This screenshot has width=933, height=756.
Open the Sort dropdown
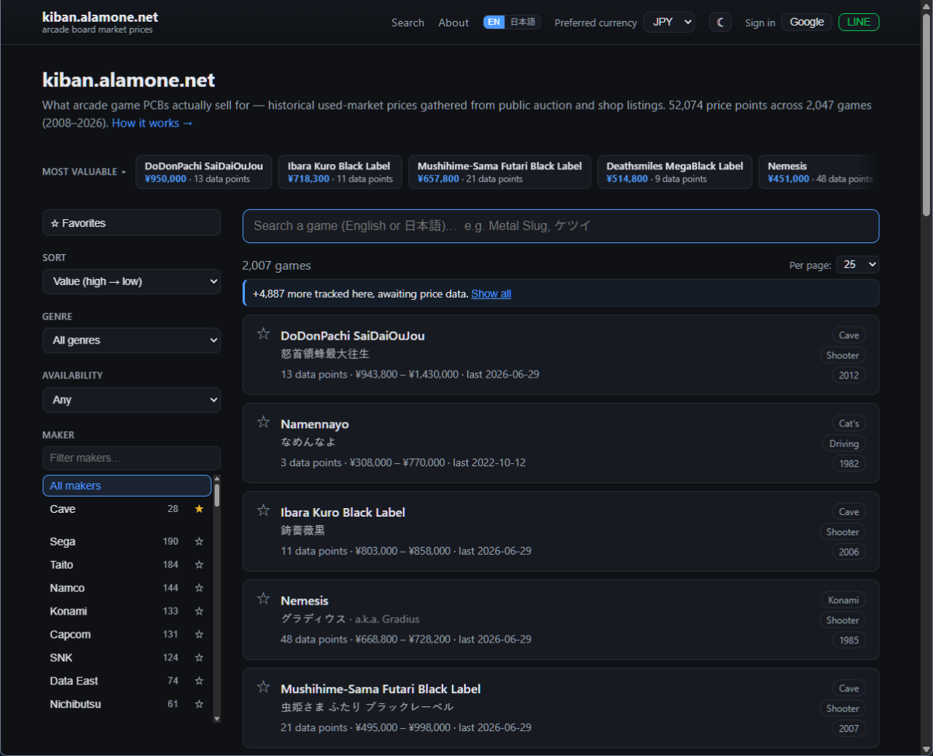(131, 281)
